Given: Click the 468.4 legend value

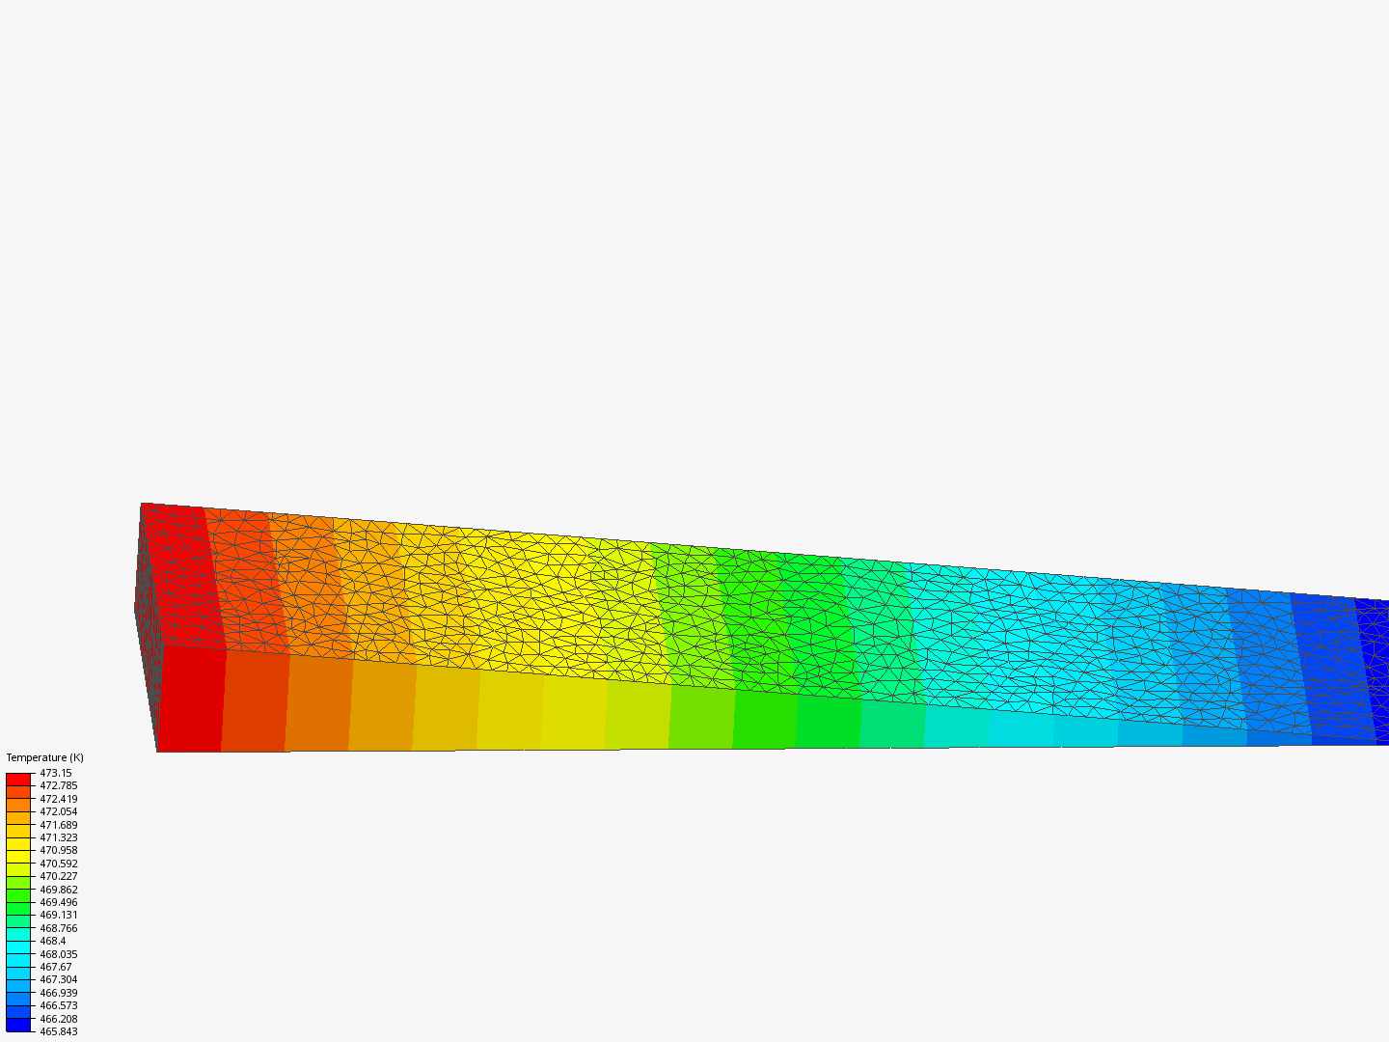Looking at the screenshot, I should [52, 941].
